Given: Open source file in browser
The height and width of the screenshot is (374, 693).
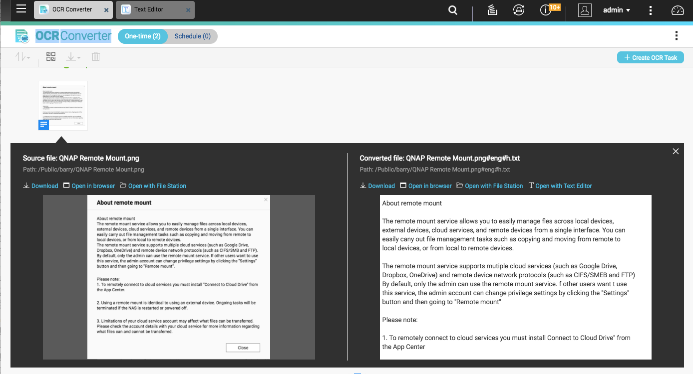Looking at the screenshot, I should click(89, 186).
